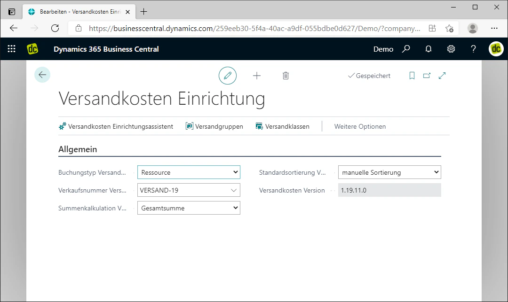View site information lock icon
508x302 pixels.
pyautogui.click(x=79, y=28)
